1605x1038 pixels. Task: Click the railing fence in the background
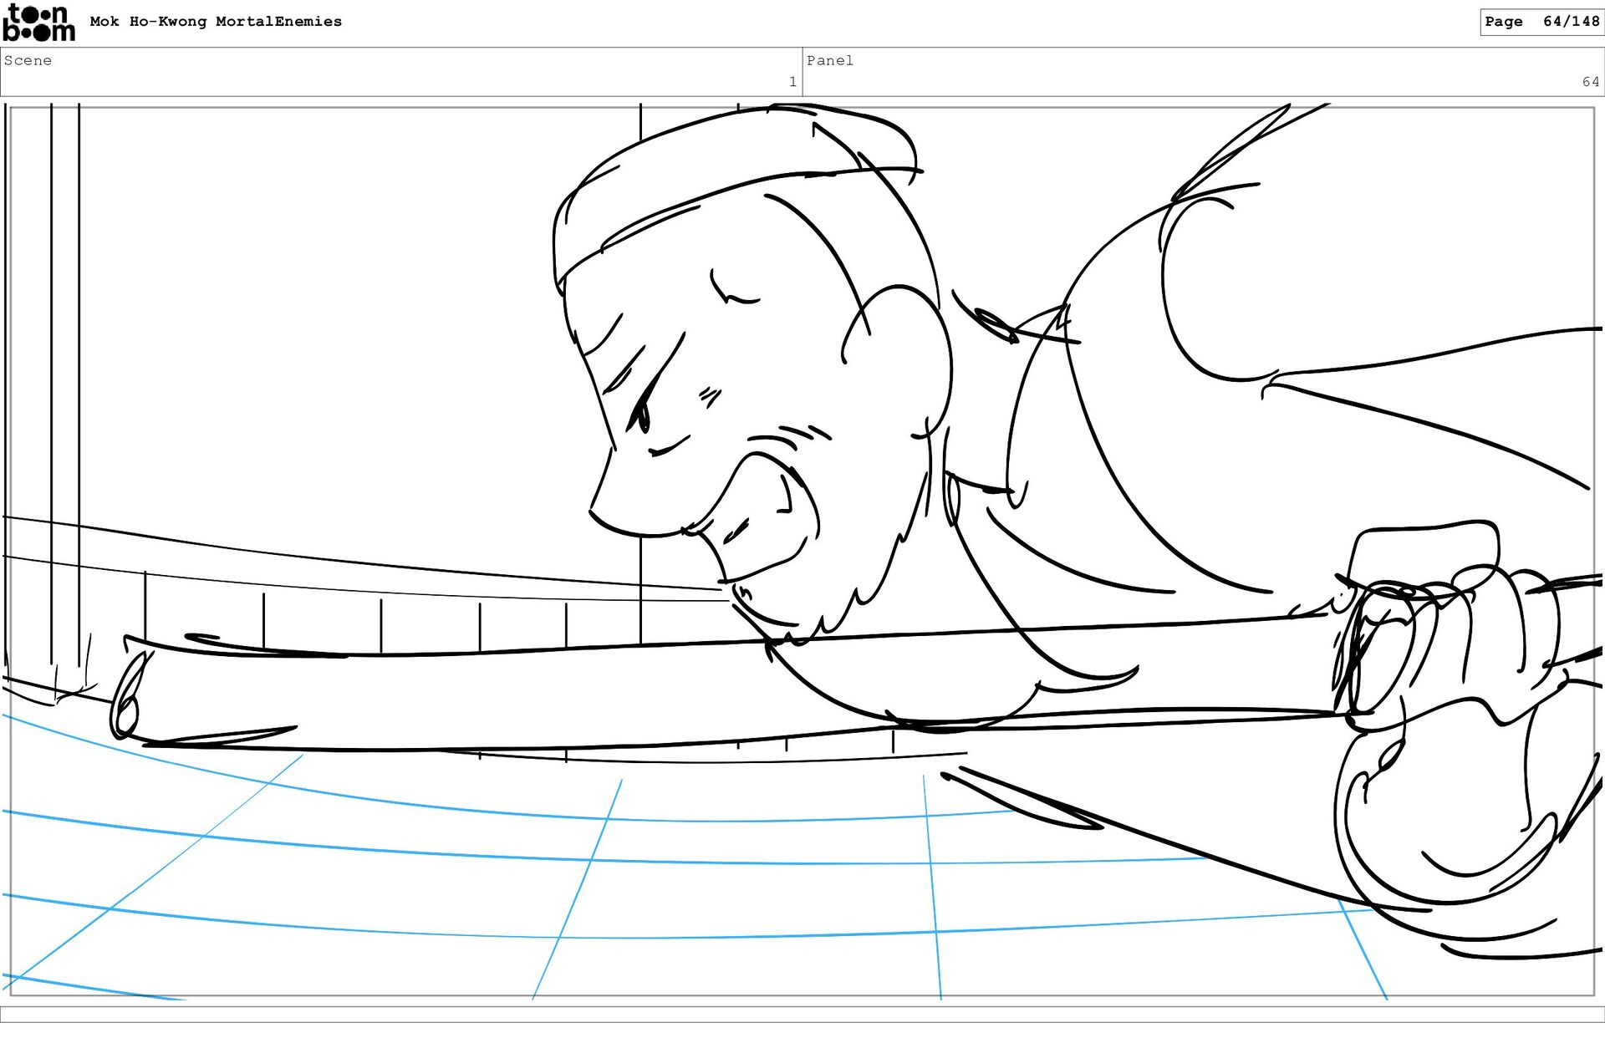380,610
